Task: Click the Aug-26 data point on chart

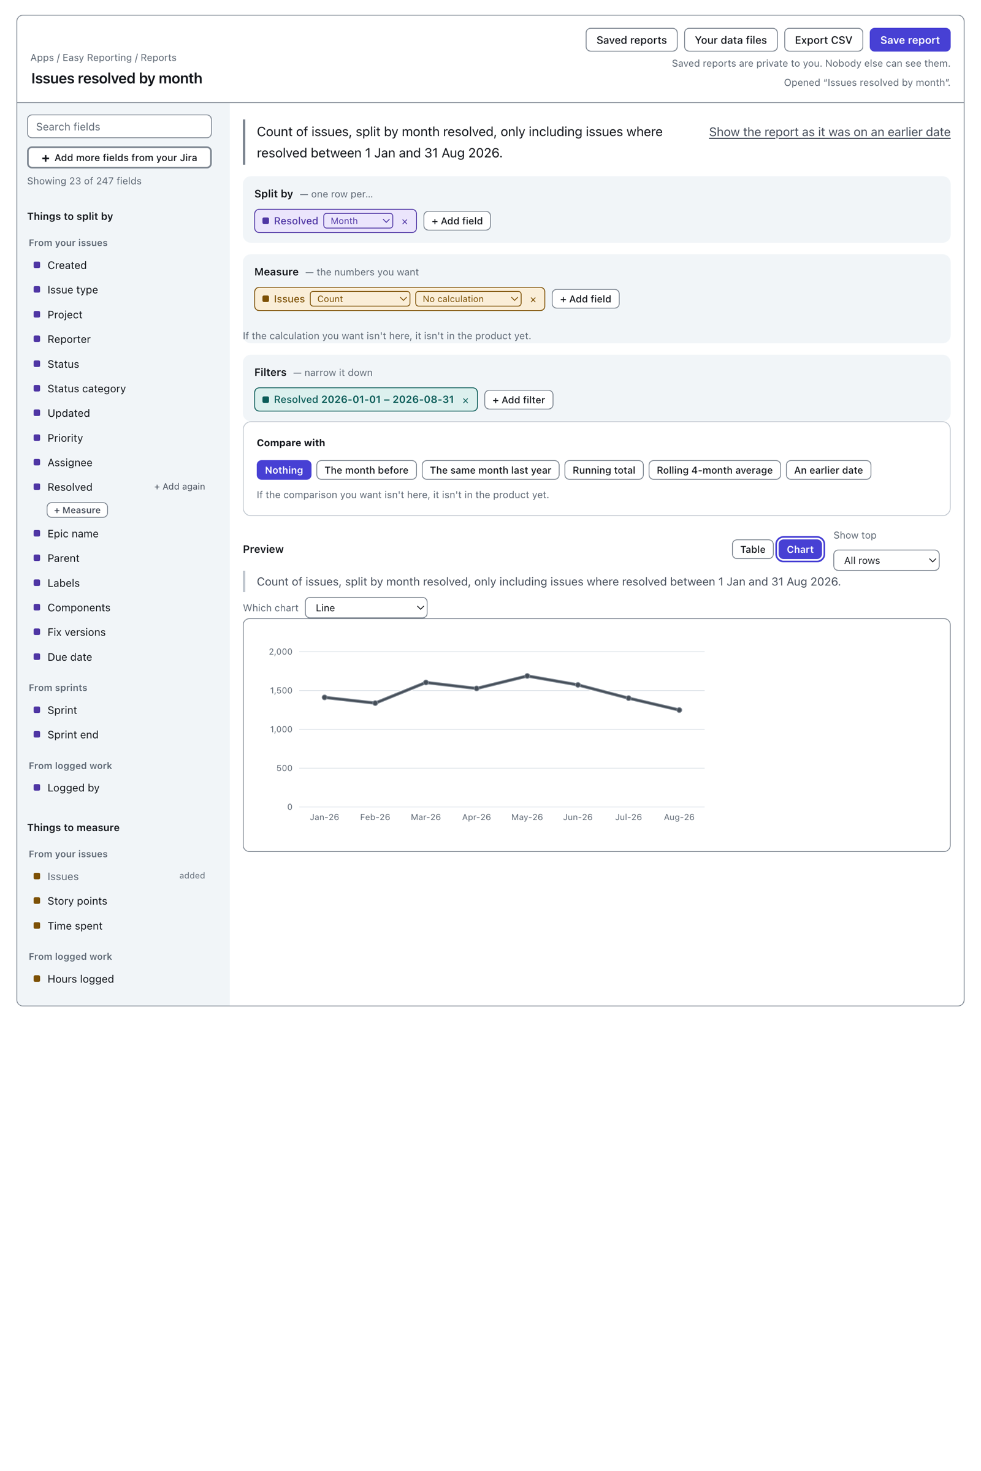Action: pyautogui.click(x=679, y=710)
